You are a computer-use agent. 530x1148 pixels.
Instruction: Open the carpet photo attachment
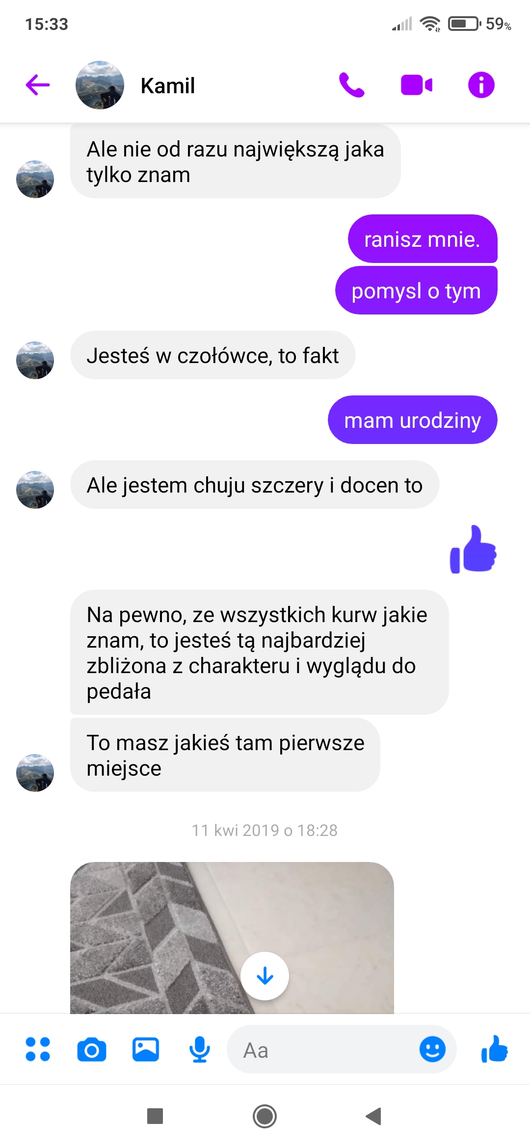(232, 938)
